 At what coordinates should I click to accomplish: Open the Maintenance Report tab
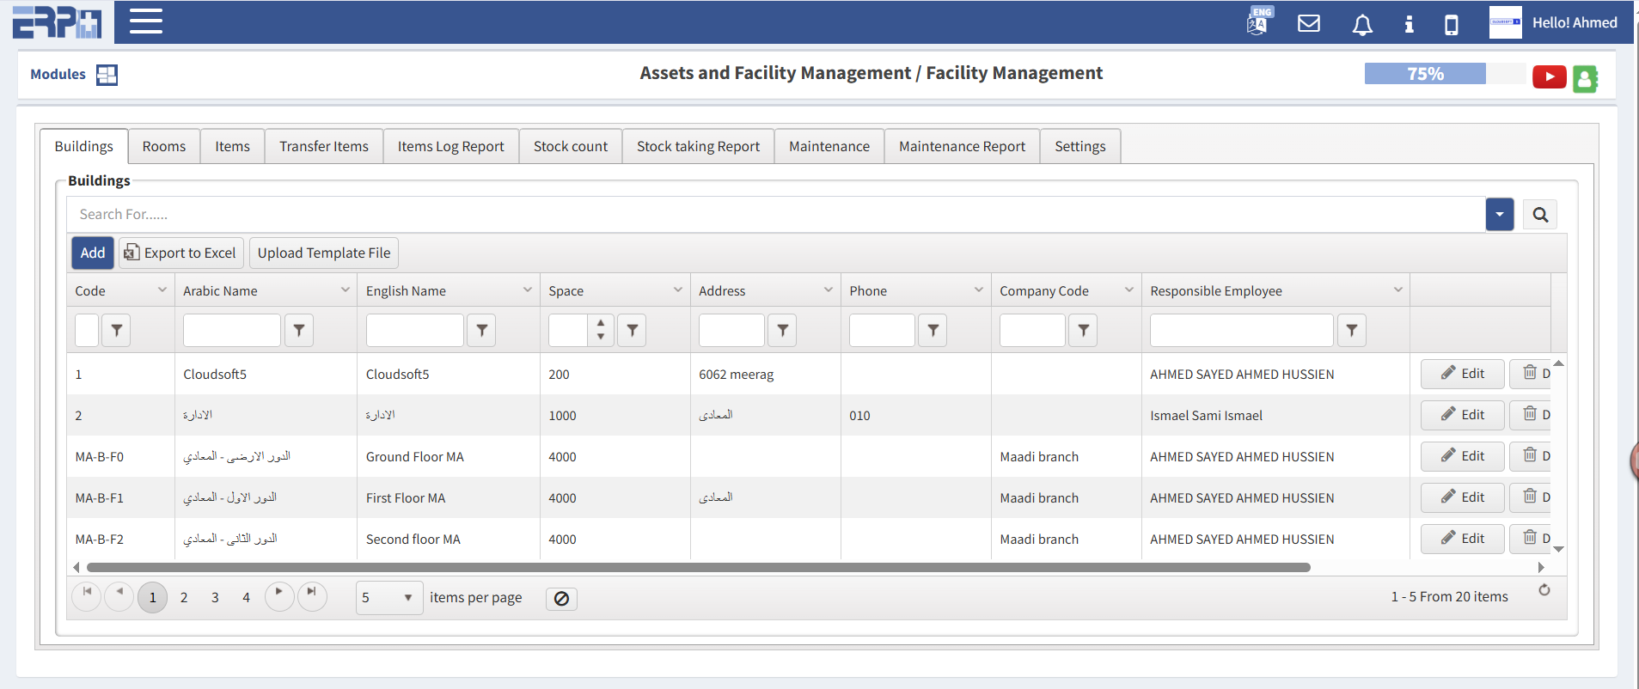pos(962,146)
